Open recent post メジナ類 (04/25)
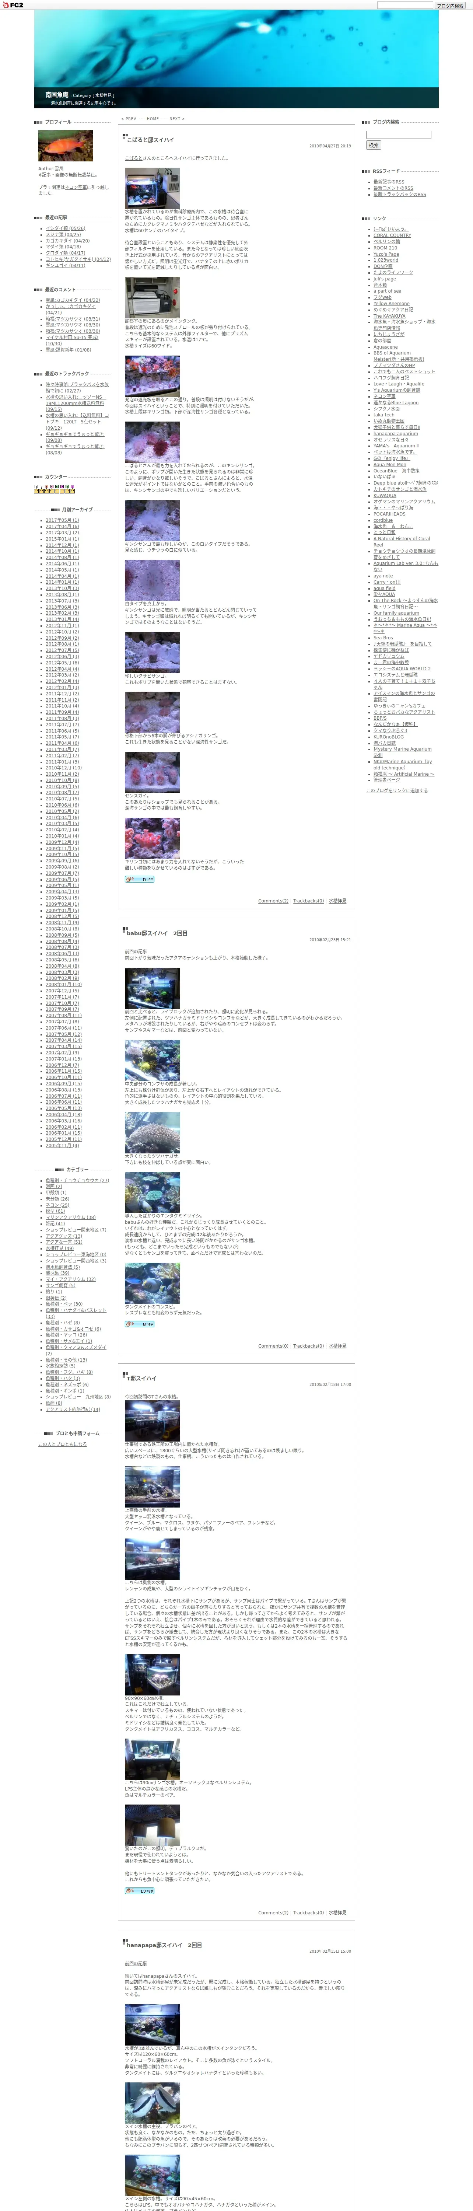This screenshot has height=2211, width=473. pos(63,234)
